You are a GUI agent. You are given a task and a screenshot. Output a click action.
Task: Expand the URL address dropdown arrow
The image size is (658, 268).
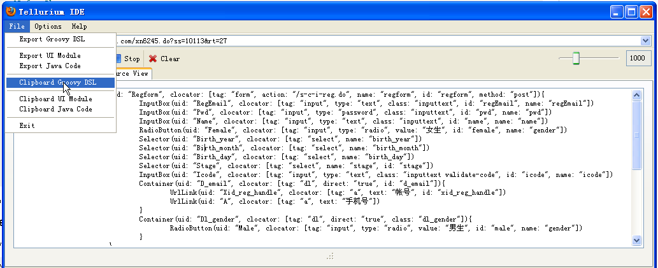point(645,41)
